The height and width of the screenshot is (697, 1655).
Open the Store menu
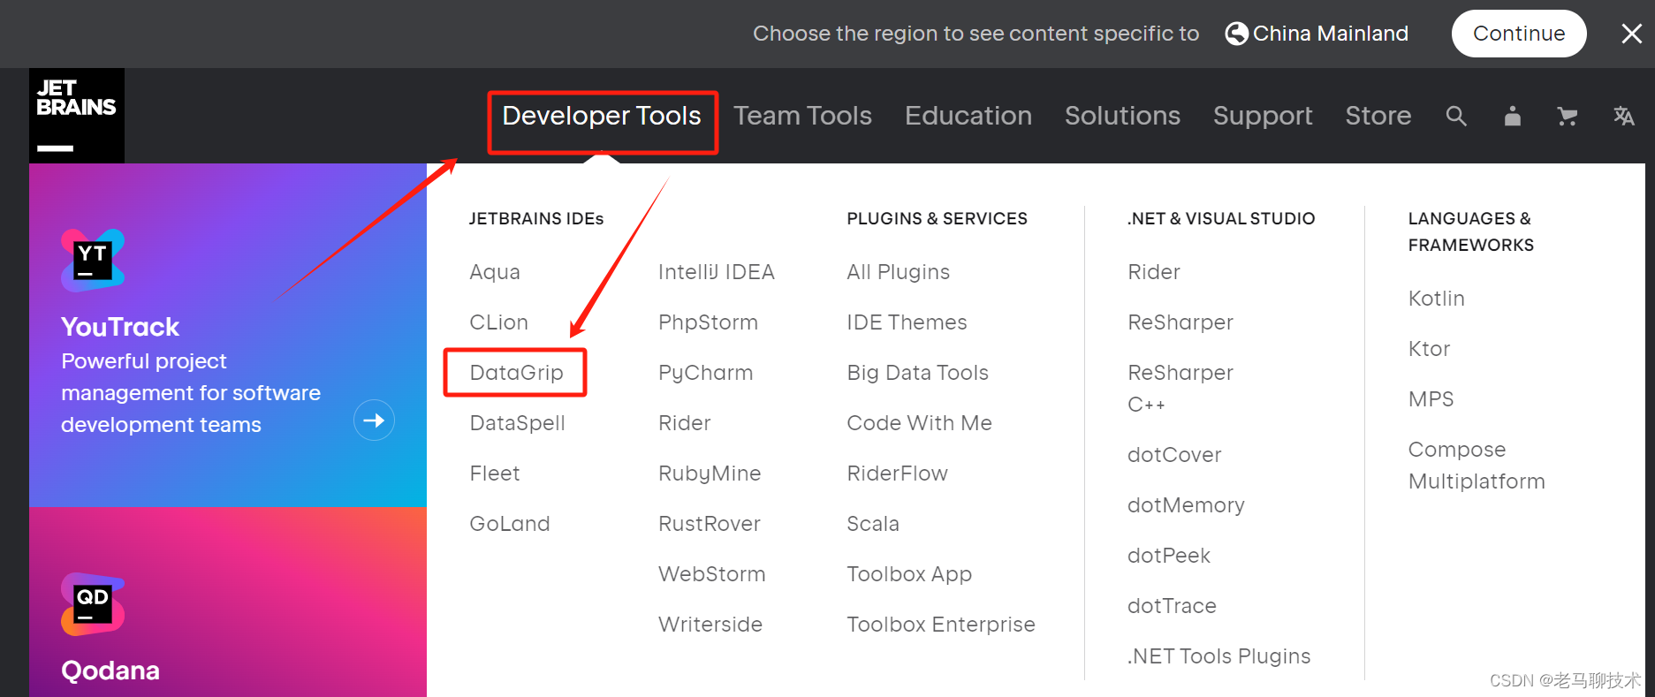coord(1378,116)
